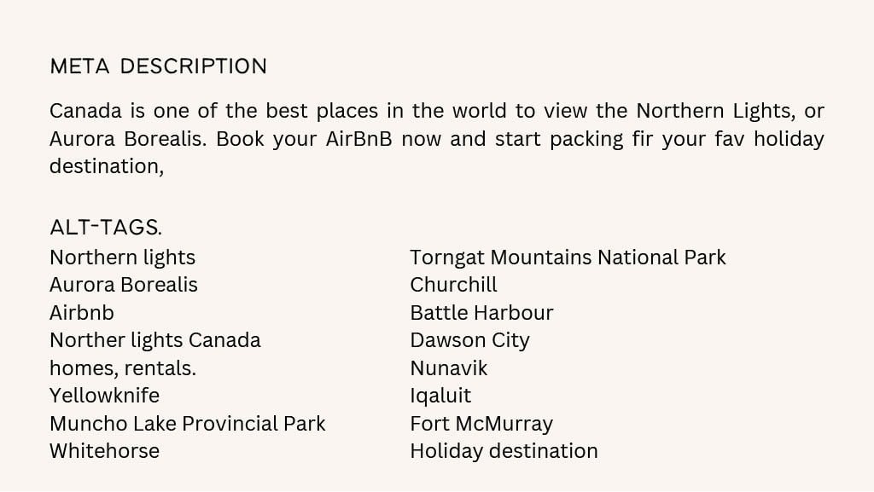Click the 'Fort McMurray' entry

pos(481,424)
